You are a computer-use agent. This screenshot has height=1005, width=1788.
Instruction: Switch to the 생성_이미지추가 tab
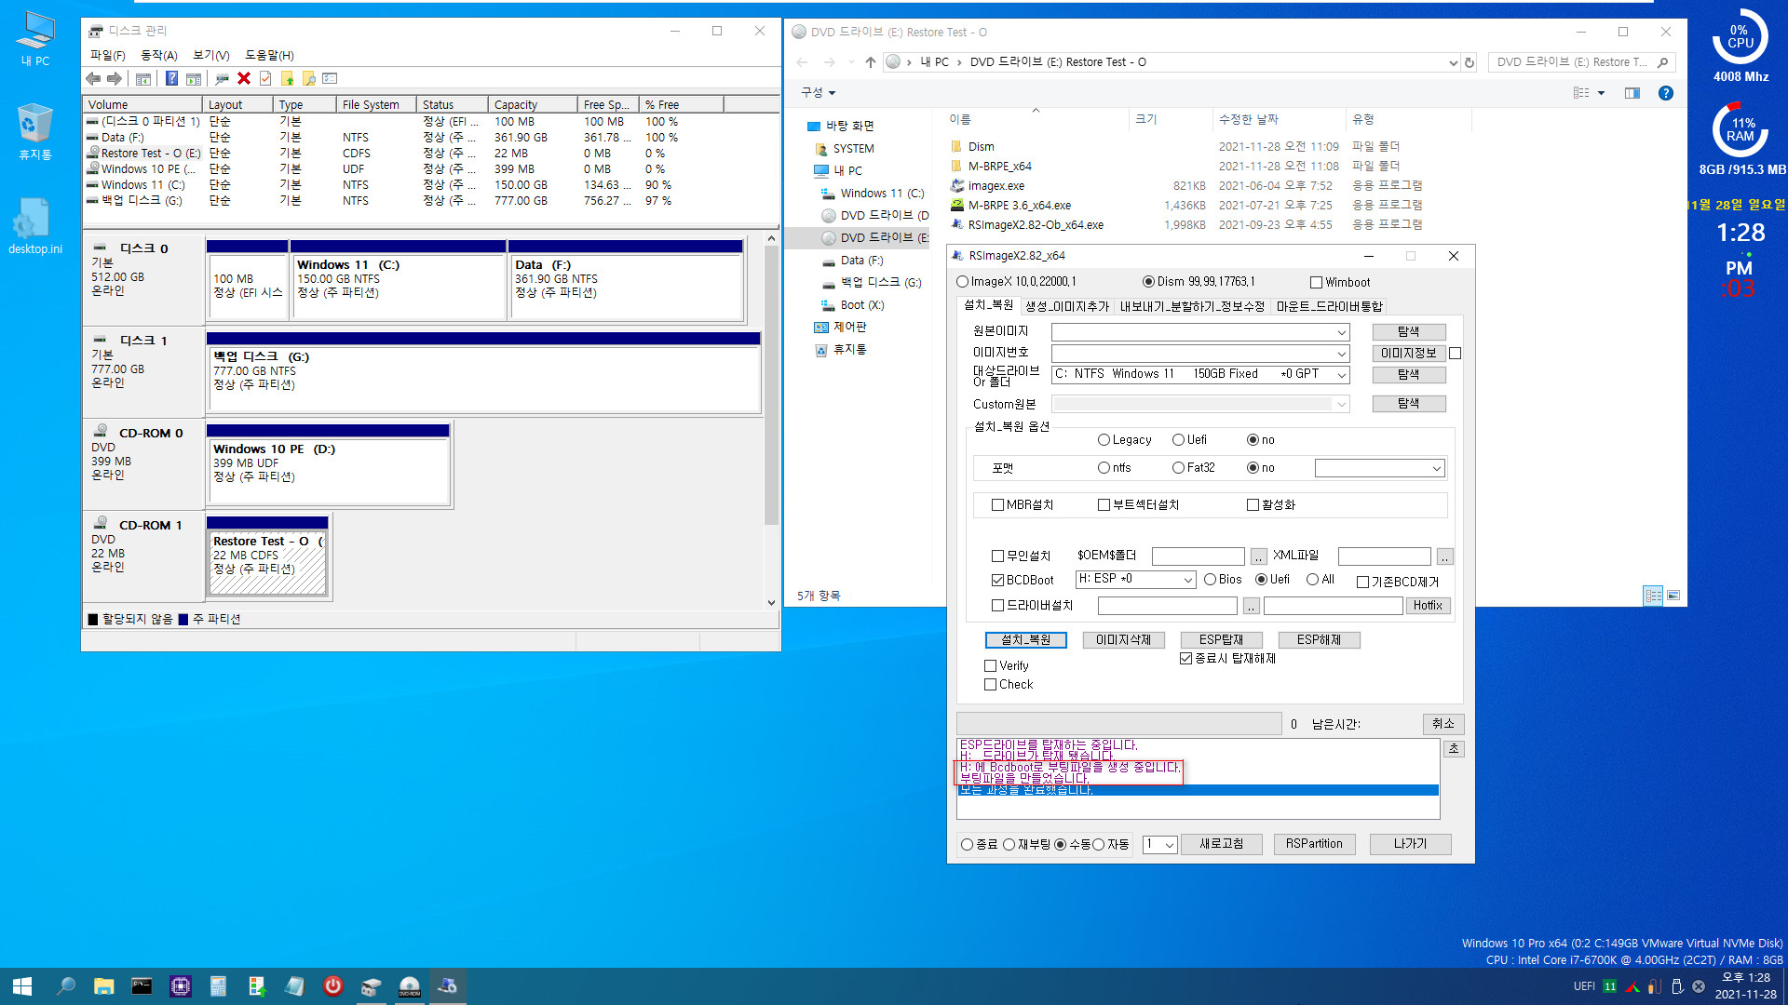(1067, 306)
